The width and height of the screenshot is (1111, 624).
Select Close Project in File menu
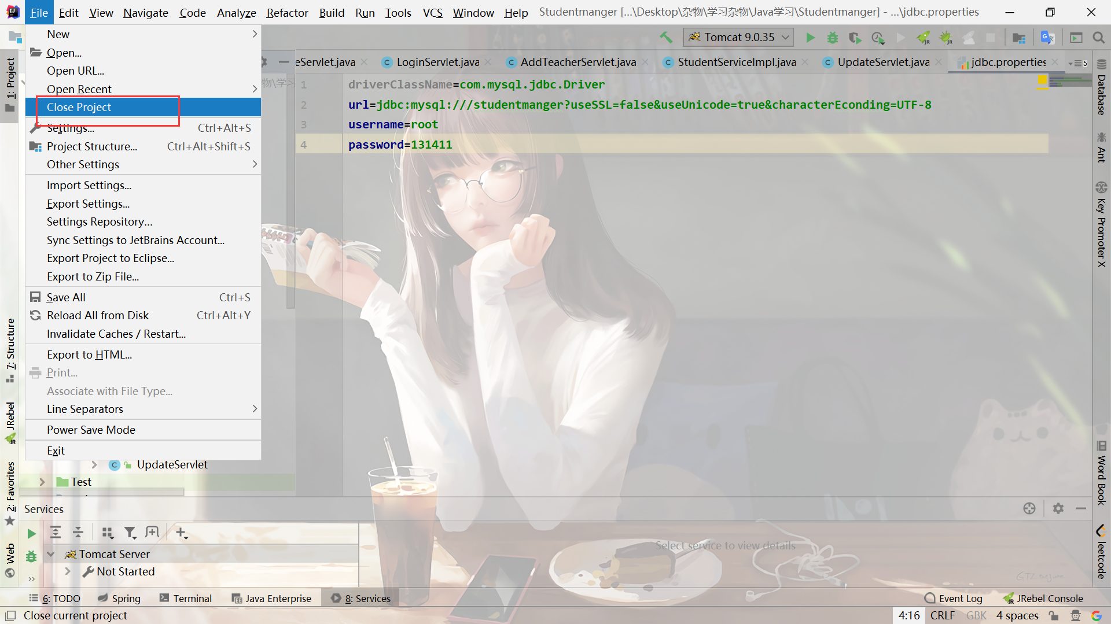tap(143, 107)
